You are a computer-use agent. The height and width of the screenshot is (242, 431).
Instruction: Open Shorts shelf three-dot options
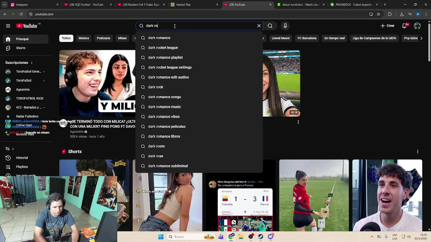point(418,152)
